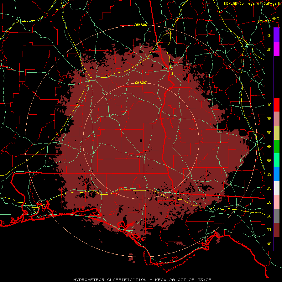Click the WS blue legend swatch

pos(277,174)
